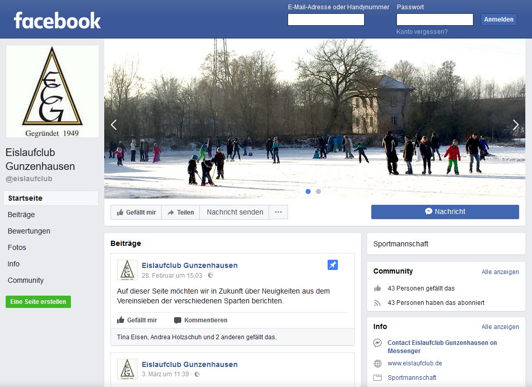Viewport: 532px width, 387px height.
Task: Click Kommentieren on the pinned post
Action: (200, 320)
